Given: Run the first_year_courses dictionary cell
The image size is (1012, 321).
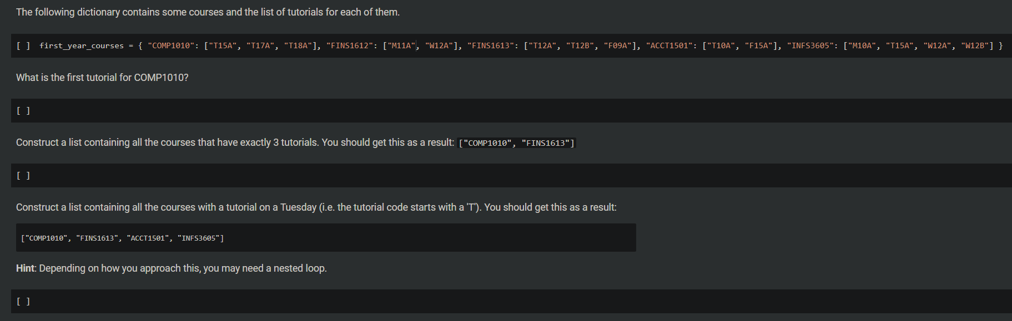Looking at the screenshot, I should click(x=23, y=45).
